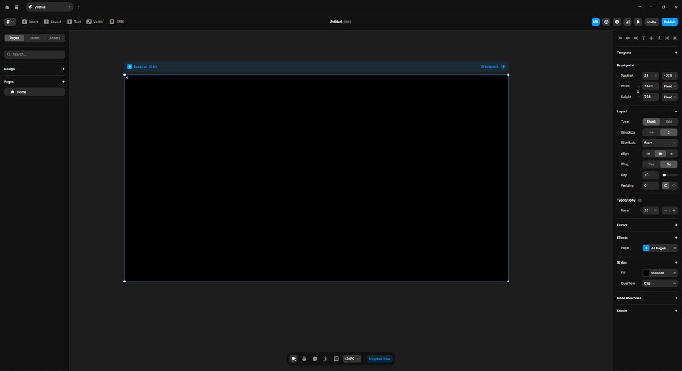The width and height of the screenshot is (682, 371).
Task: Open the Width Fixed dropdown
Action: pos(669,86)
